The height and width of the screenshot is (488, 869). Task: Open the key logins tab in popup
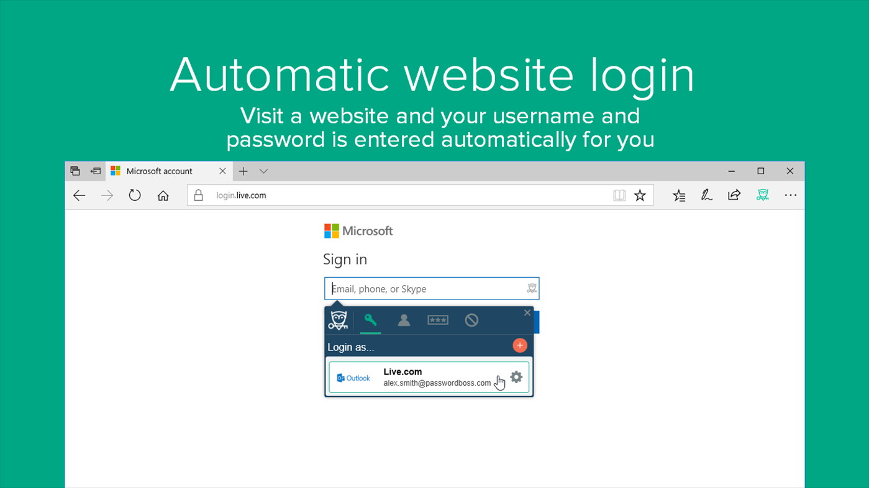370,321
